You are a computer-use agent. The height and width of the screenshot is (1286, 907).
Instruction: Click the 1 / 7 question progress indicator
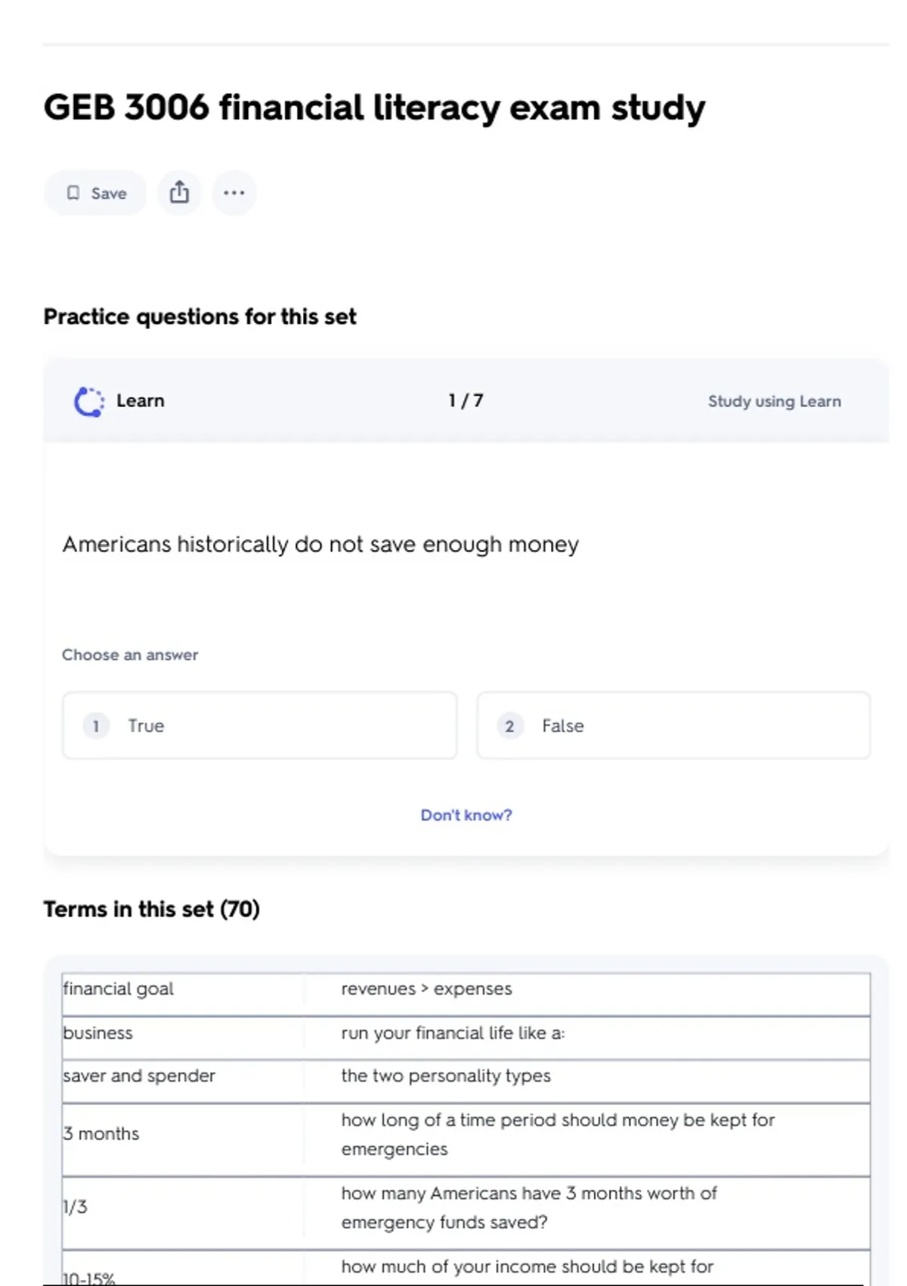click(466, 401)
